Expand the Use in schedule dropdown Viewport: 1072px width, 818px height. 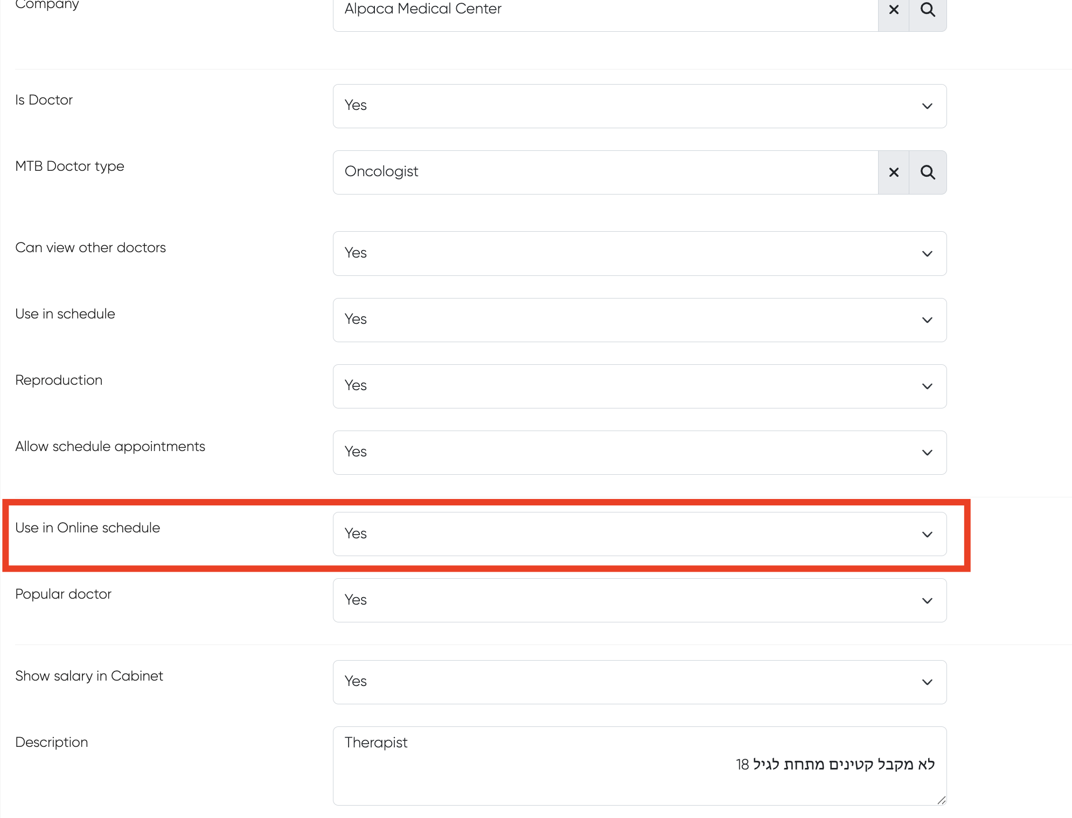click(639, 320)
